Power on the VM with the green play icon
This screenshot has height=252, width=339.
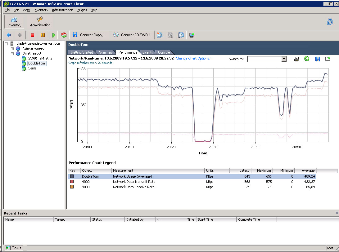(x=54, y=35)
